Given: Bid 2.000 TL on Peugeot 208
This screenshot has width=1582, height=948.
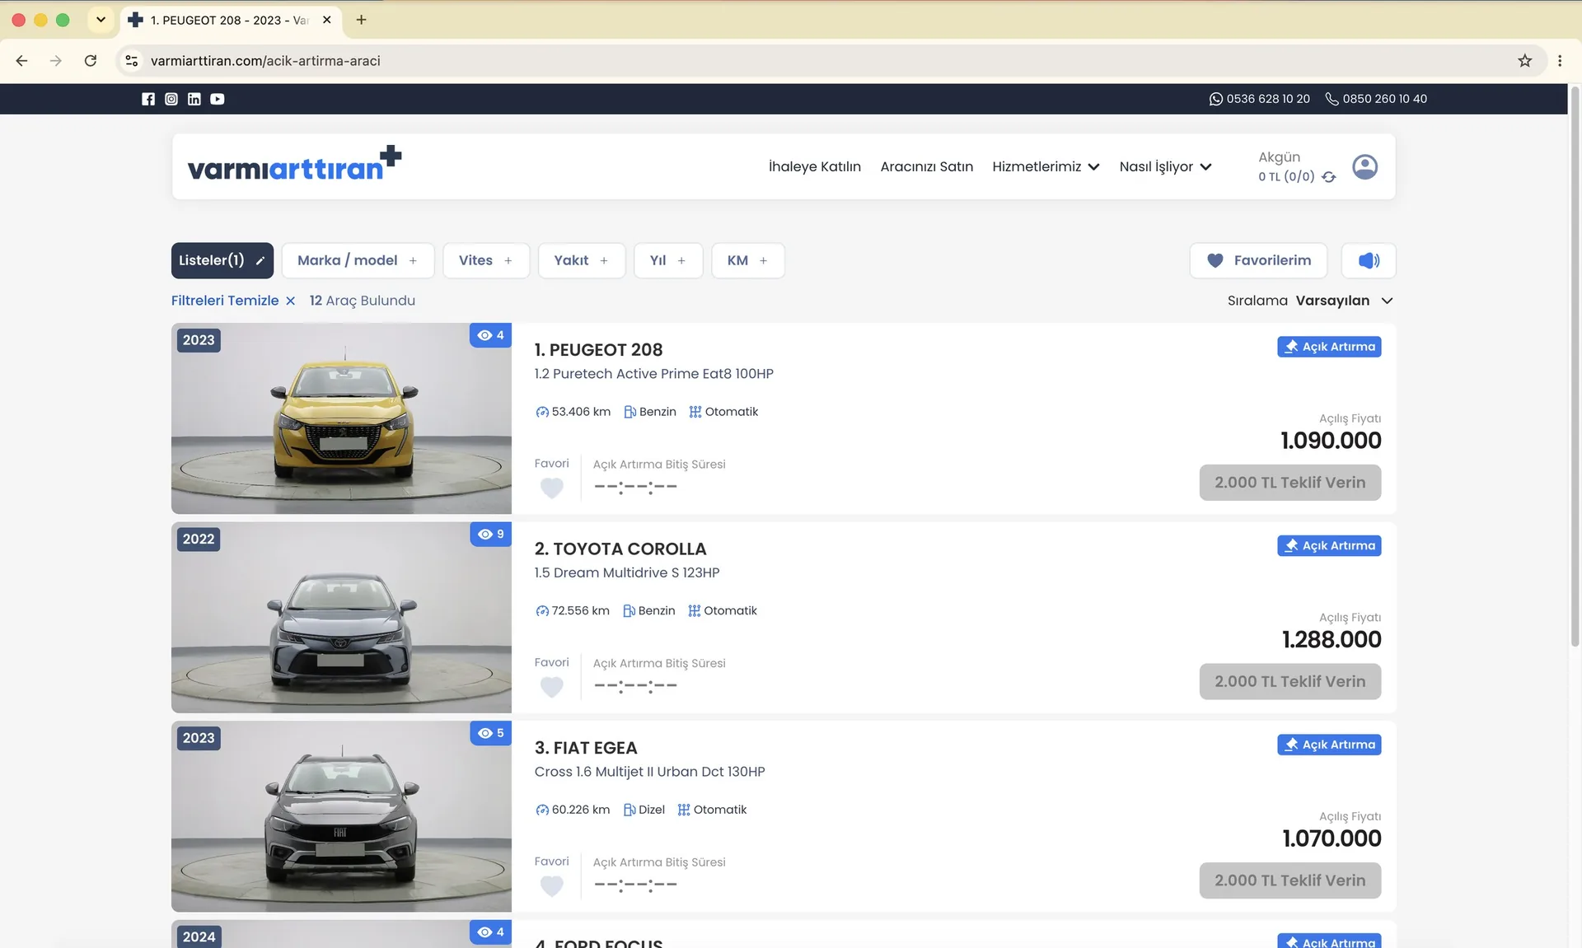Looking at the screenshot, I should tap(1289, 483).
